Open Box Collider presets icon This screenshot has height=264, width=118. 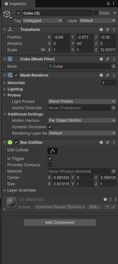108,142
